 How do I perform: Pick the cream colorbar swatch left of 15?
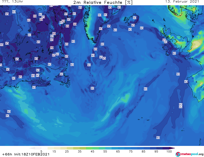pyautogui.click(x=51, y=148)
